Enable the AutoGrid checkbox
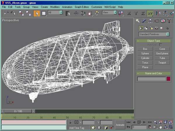This screenshot has width=175, height=131. (x=160, y=45)
